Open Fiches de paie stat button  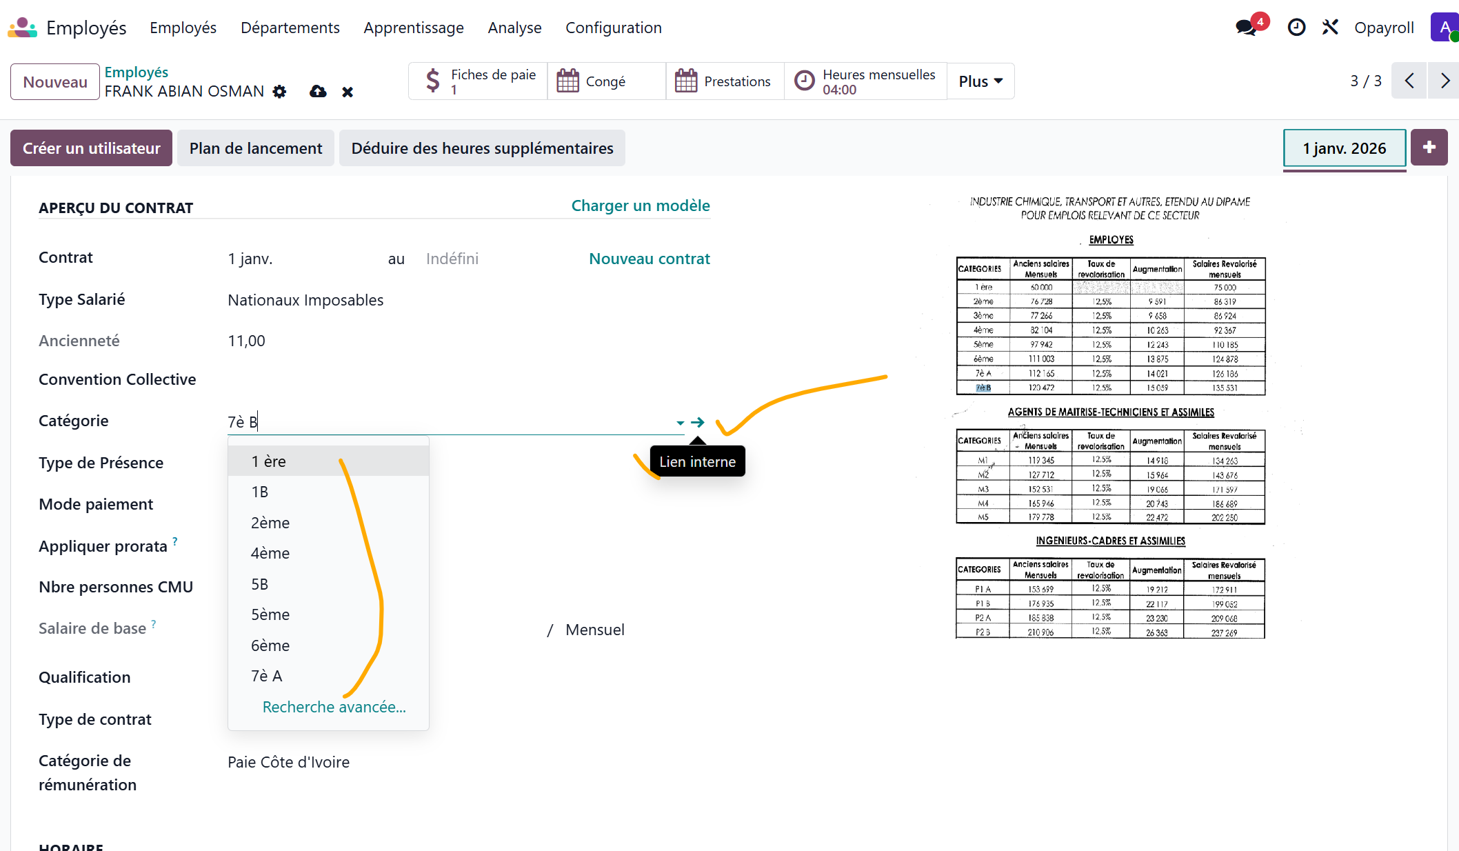(478, 81)
